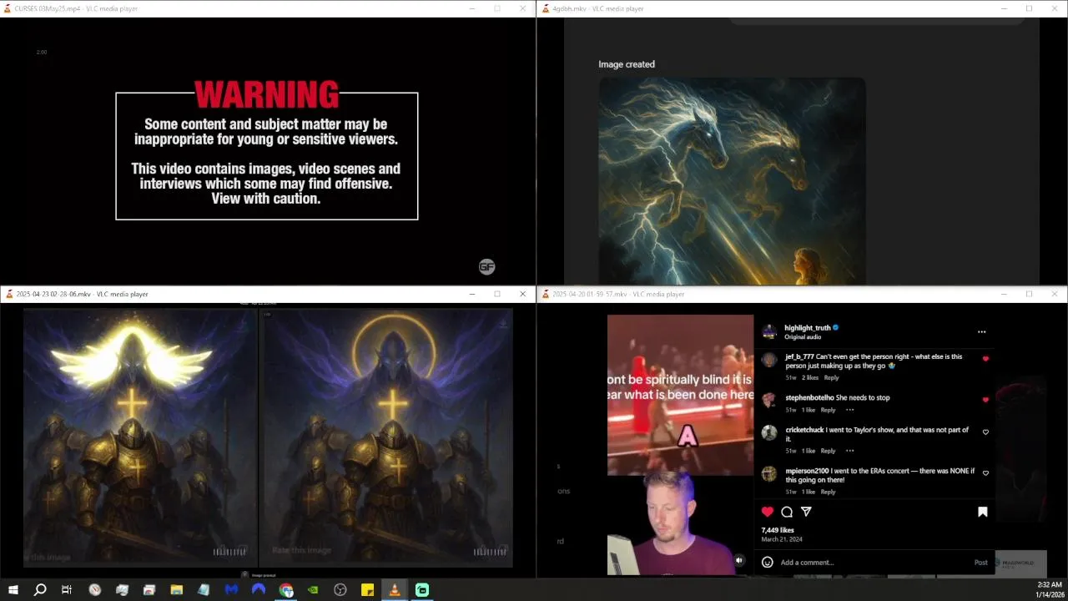Open the Windows Start menu

(x=13, y=590)
